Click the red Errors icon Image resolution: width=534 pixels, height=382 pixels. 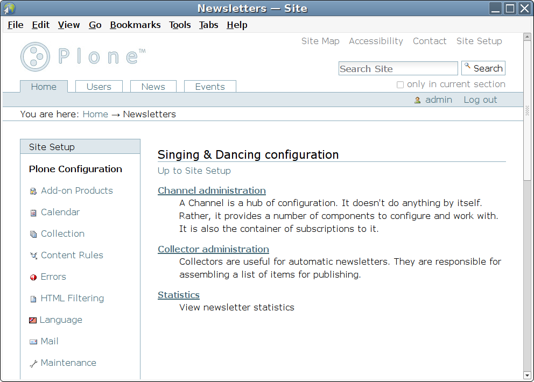pyautogui.click(x=33, y=277)
